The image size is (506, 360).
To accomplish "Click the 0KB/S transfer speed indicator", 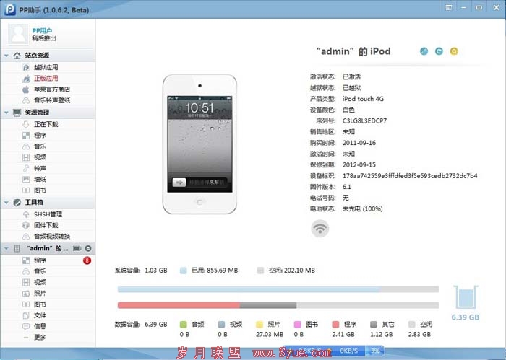I will (x=348, y=351).
